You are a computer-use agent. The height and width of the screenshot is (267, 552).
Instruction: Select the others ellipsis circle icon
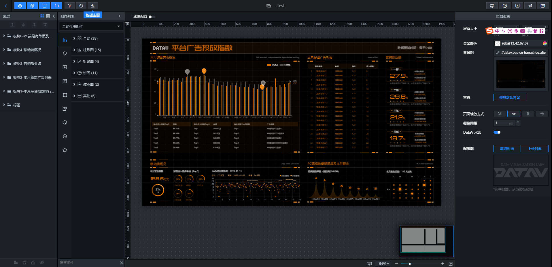click(65, 136)
